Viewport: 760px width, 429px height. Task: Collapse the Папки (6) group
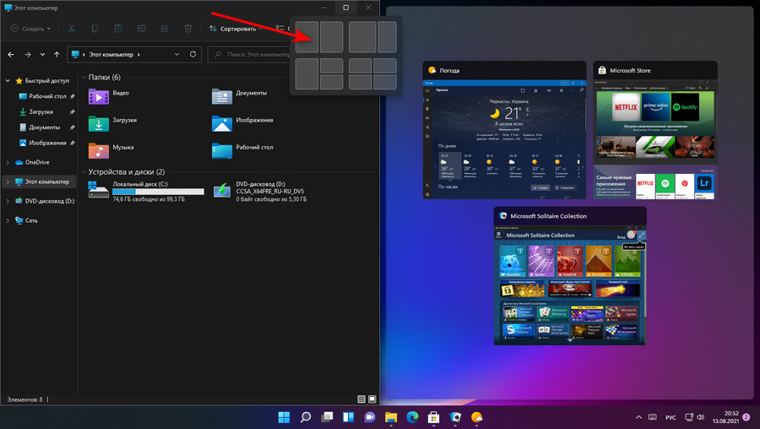84,77
